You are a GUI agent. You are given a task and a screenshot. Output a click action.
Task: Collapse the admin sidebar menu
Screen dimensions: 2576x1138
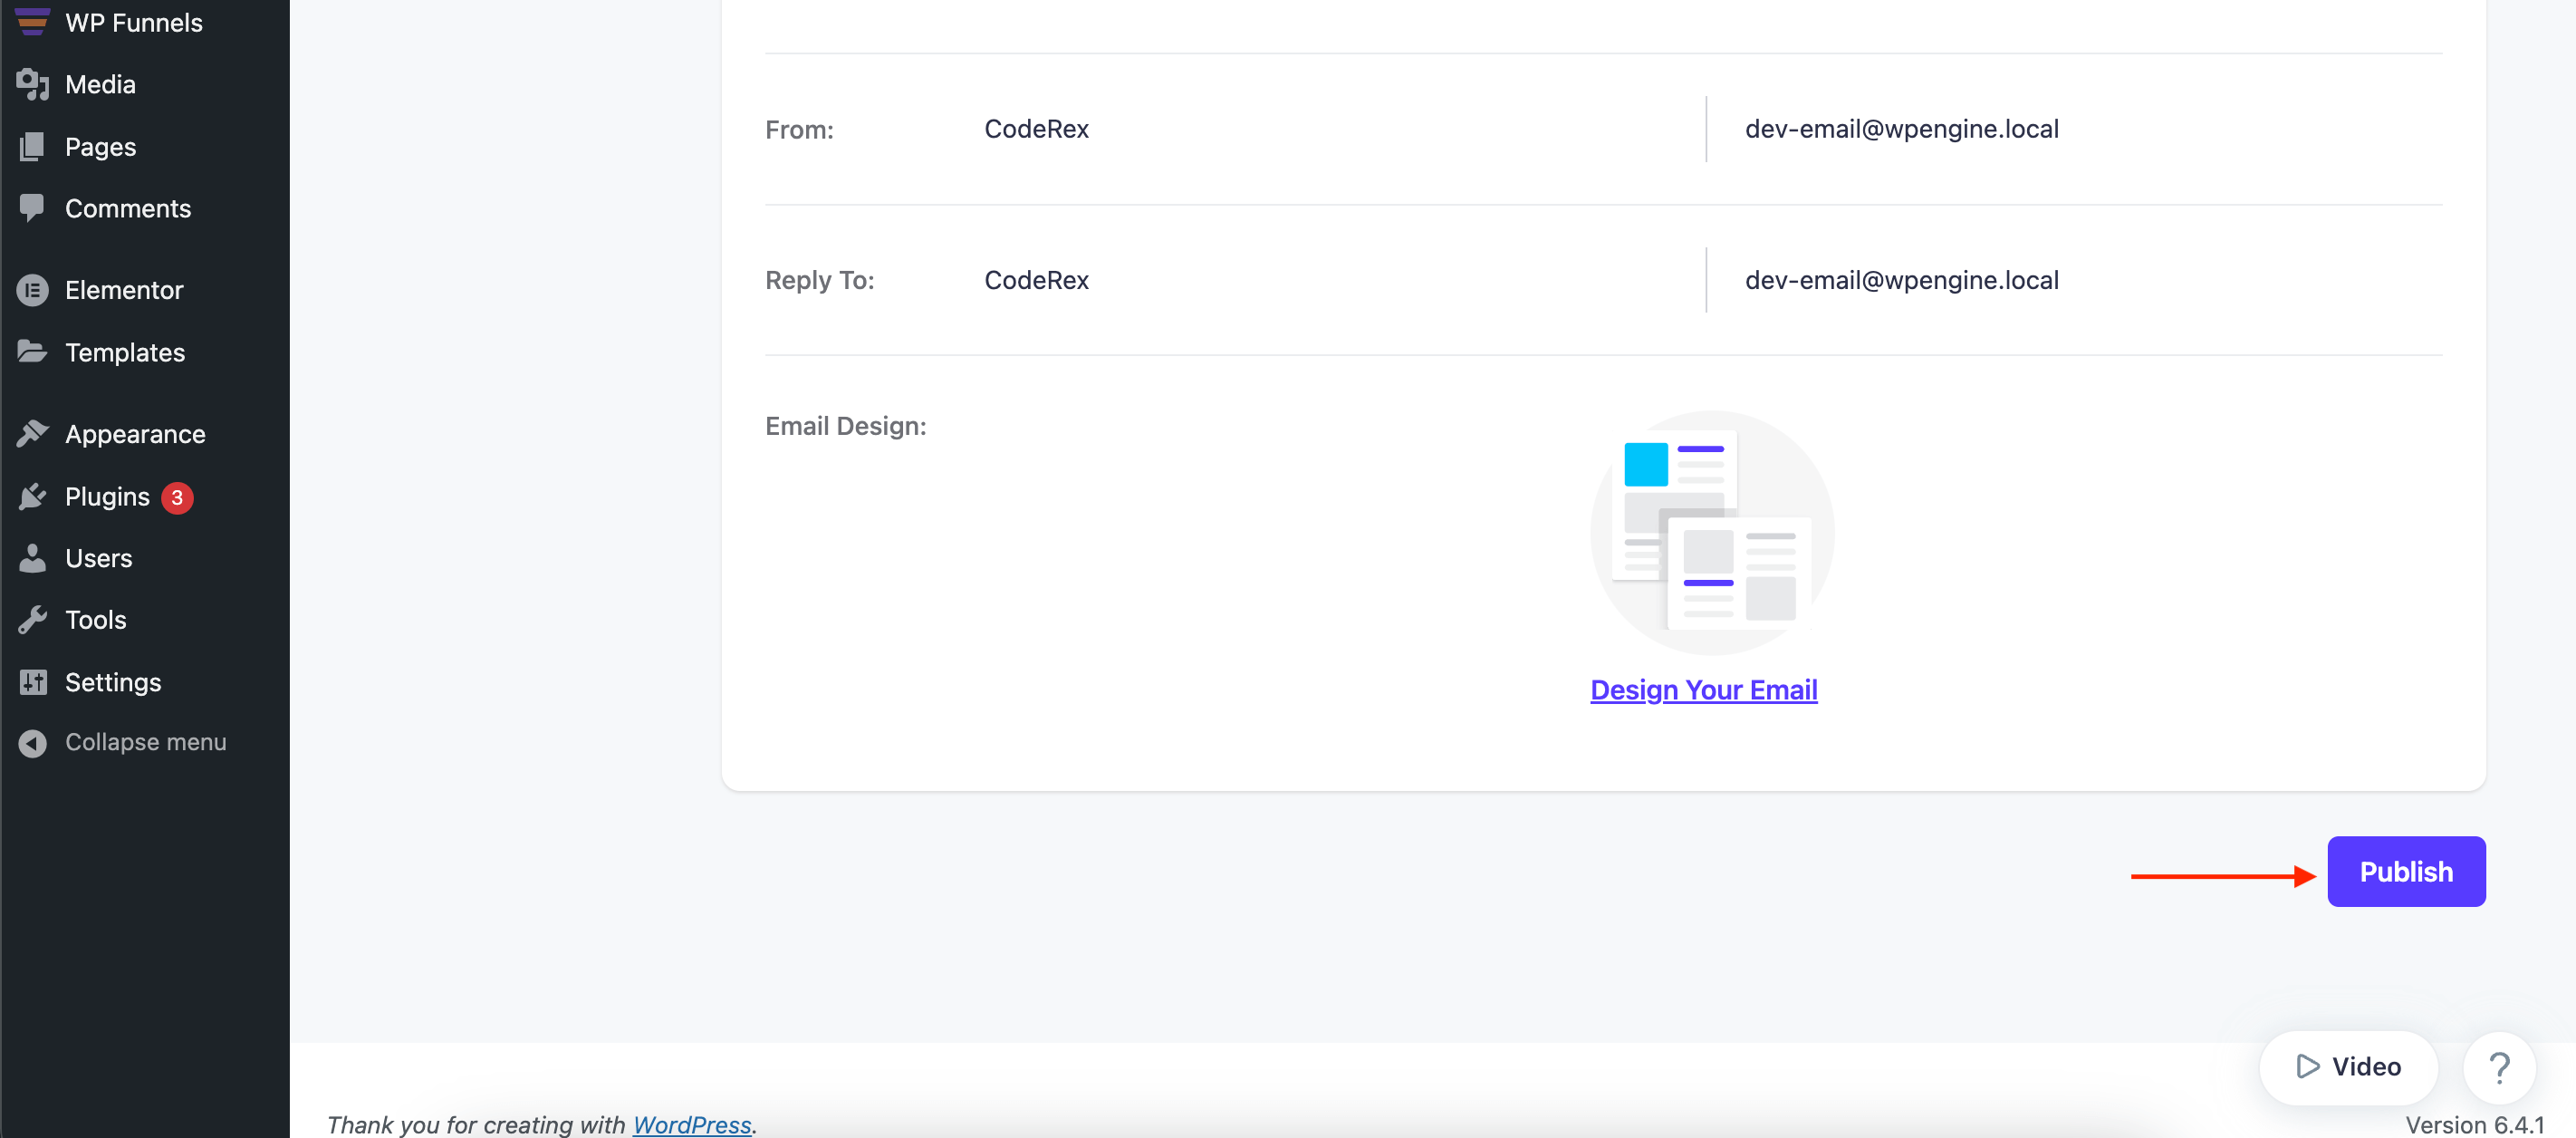point(145,743)
